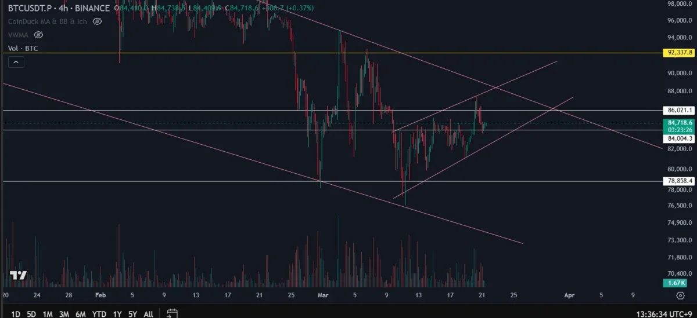This screenshot has width=697, height=318.
Task: Click the Vol · BTC legend label
Action: pos(23,49)
